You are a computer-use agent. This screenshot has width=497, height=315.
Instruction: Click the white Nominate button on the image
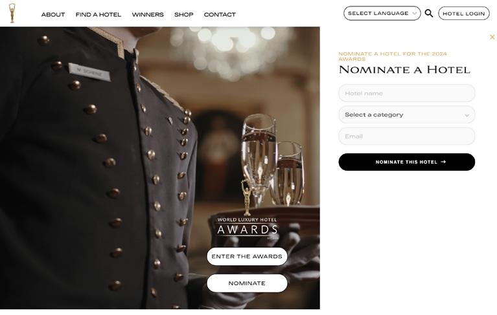tap(247, 283)
